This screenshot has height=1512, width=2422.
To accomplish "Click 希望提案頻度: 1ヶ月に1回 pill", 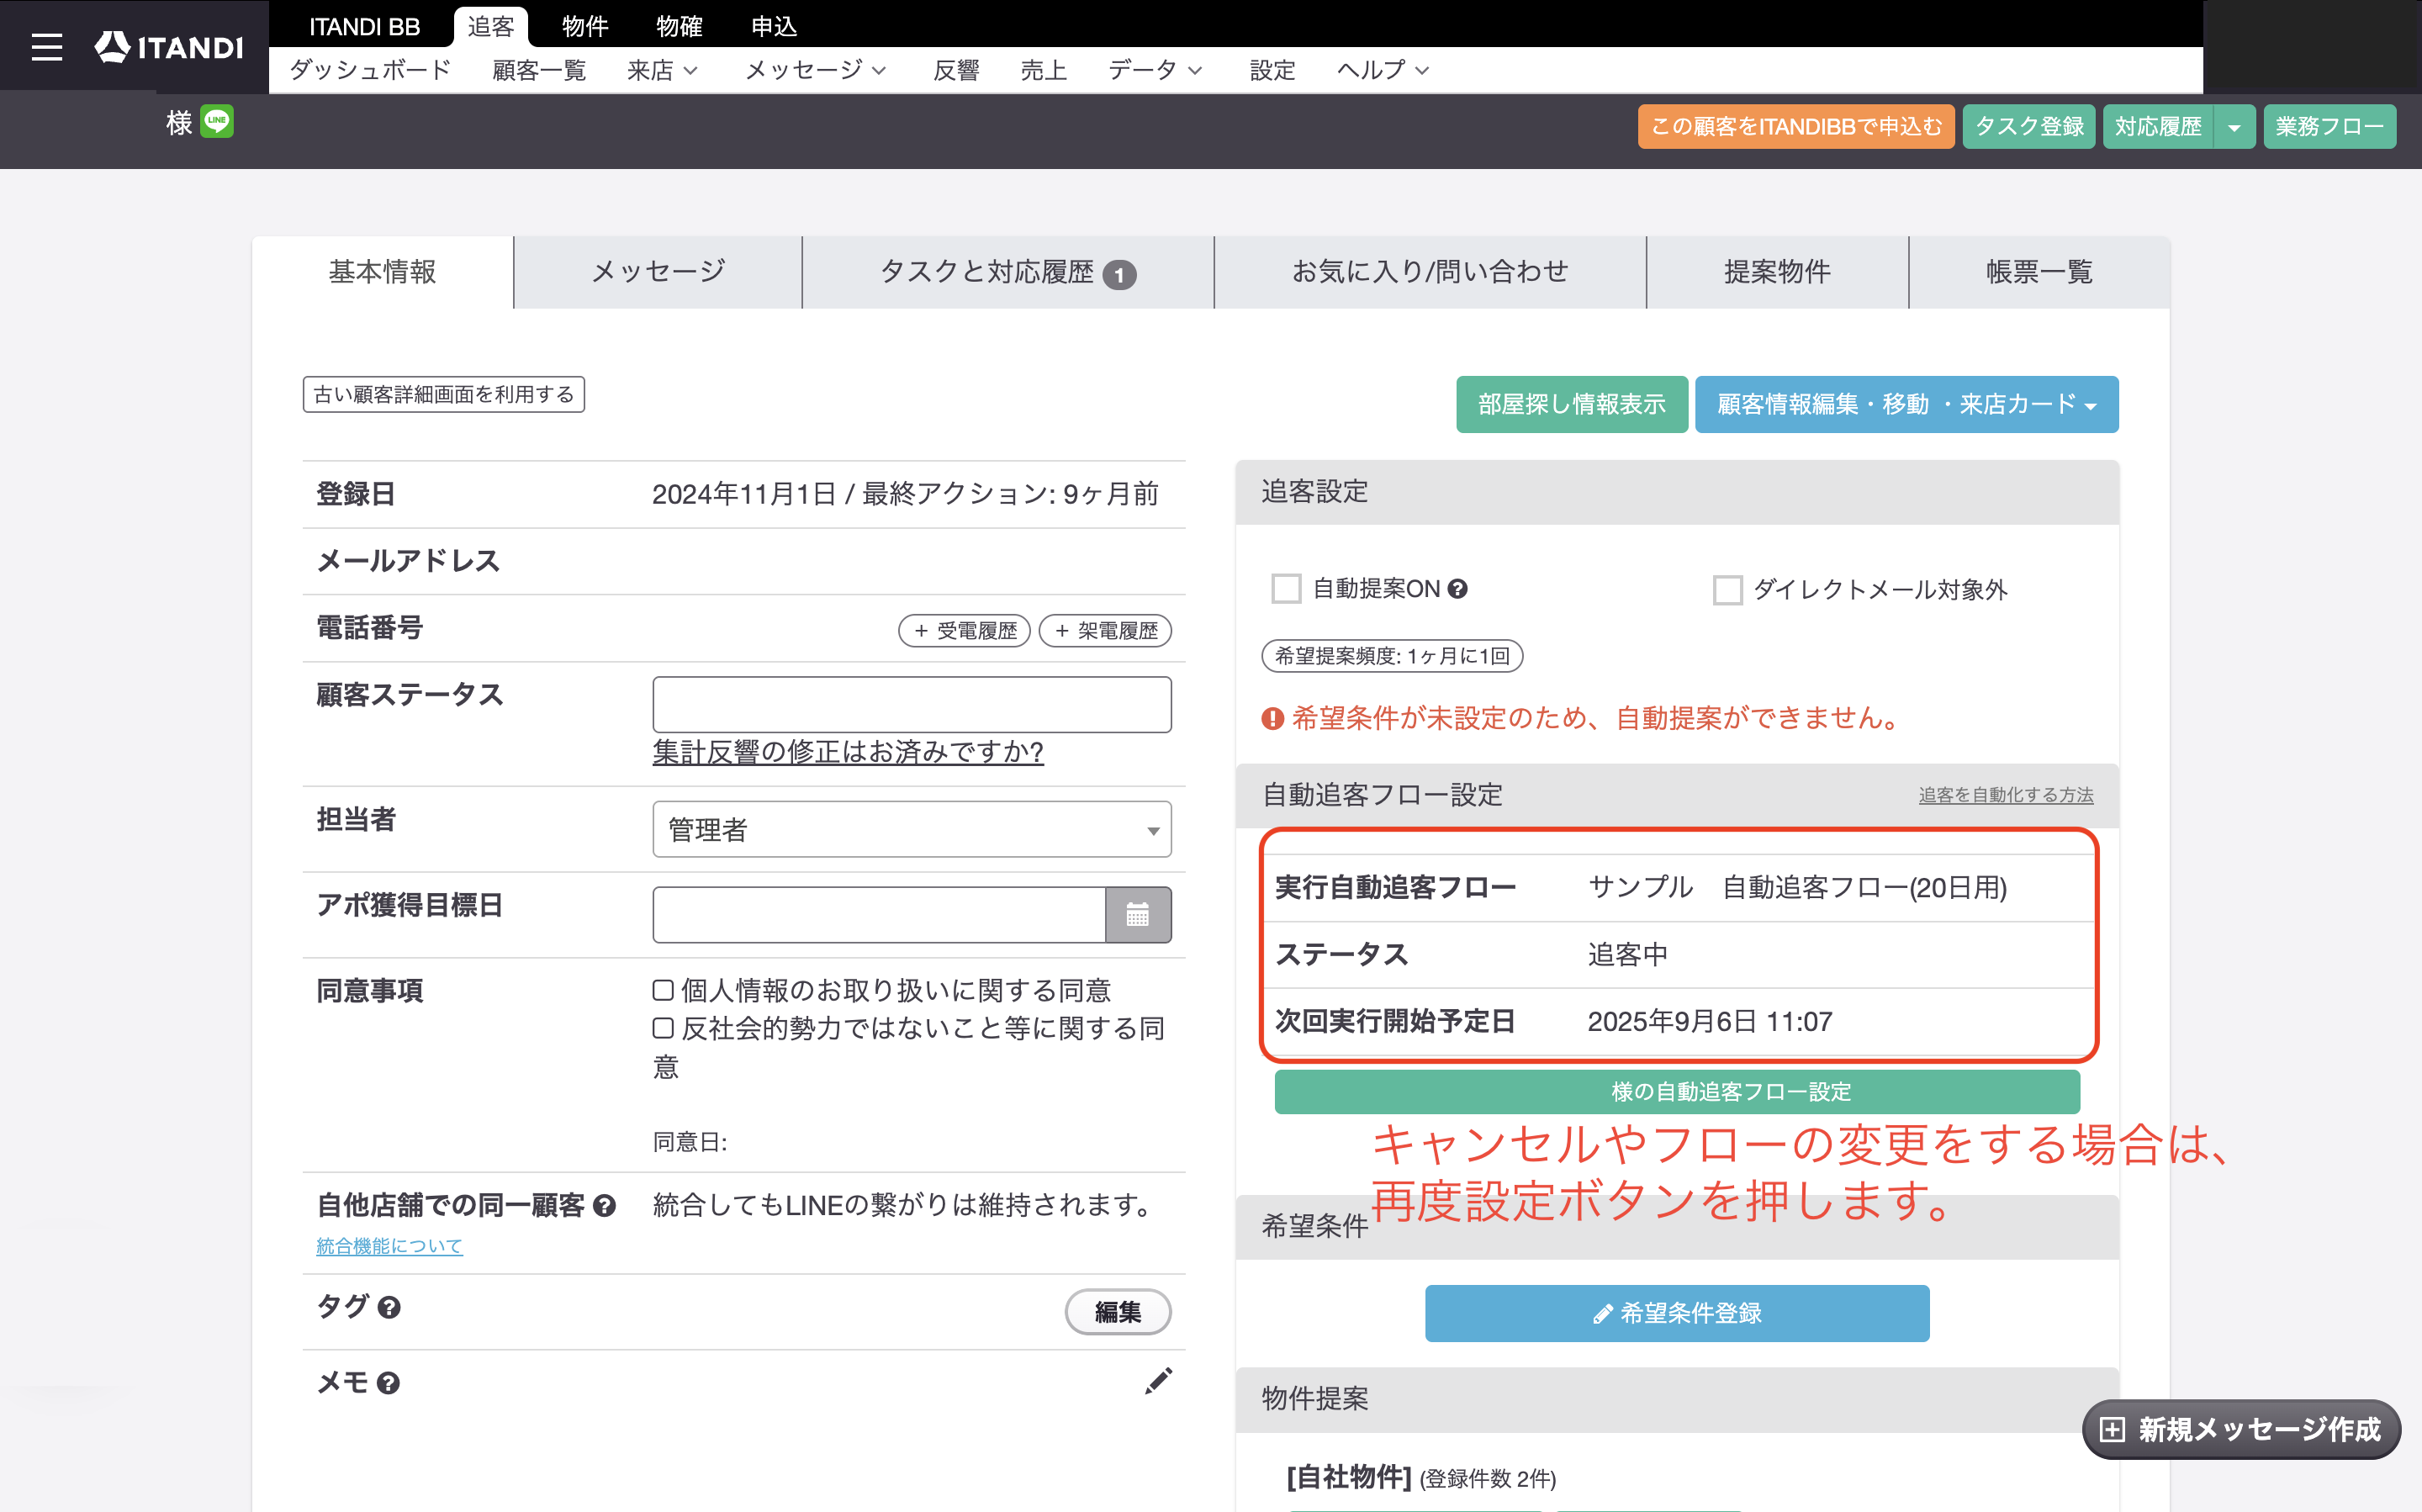I will pyautogui.click(x=1392, y=656).
